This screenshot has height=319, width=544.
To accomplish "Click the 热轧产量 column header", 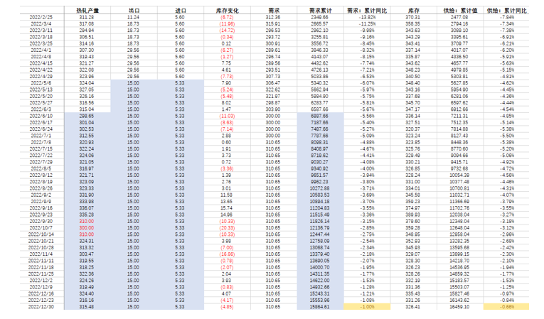I will (x=87, y=11).
